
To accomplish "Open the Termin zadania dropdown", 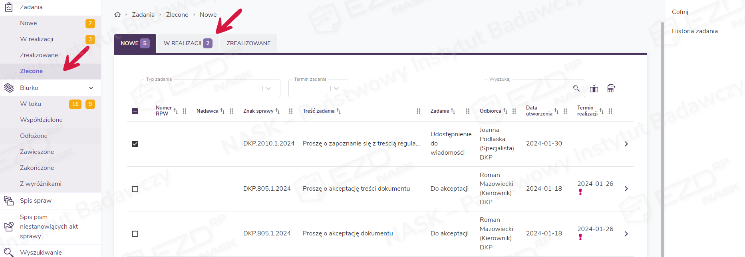I will coord(318,88).
